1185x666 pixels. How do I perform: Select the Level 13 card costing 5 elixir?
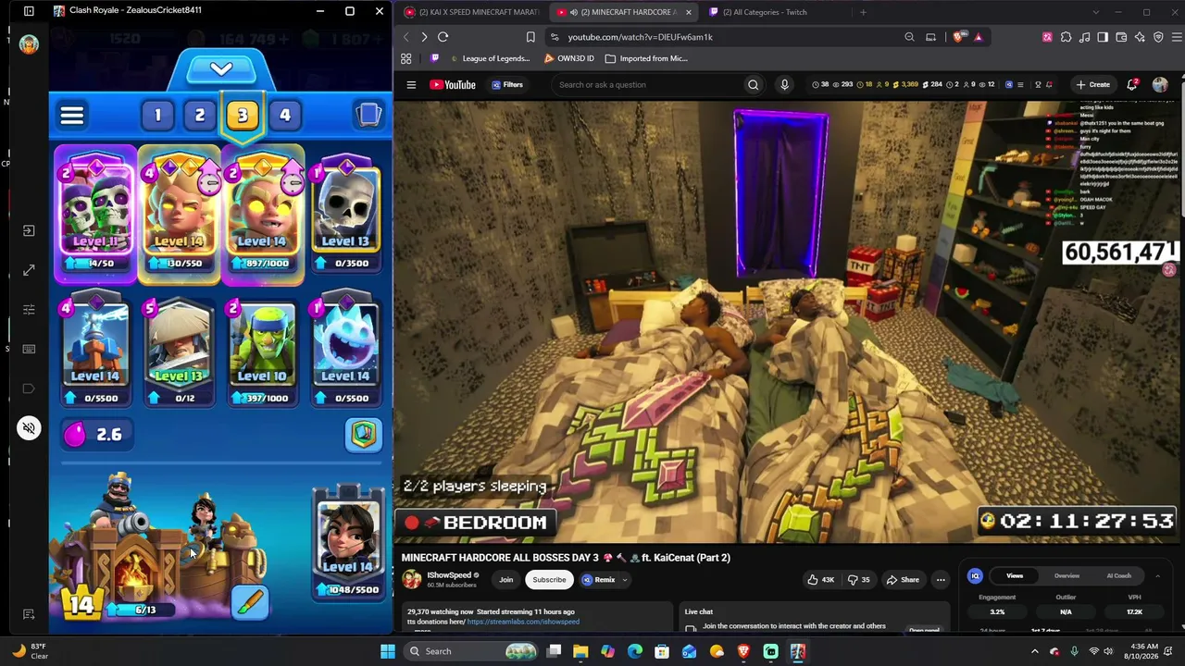[x=179, y=350]
